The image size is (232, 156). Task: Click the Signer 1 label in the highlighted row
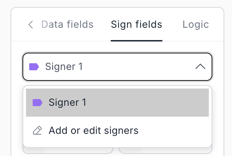tap(67, 103)
